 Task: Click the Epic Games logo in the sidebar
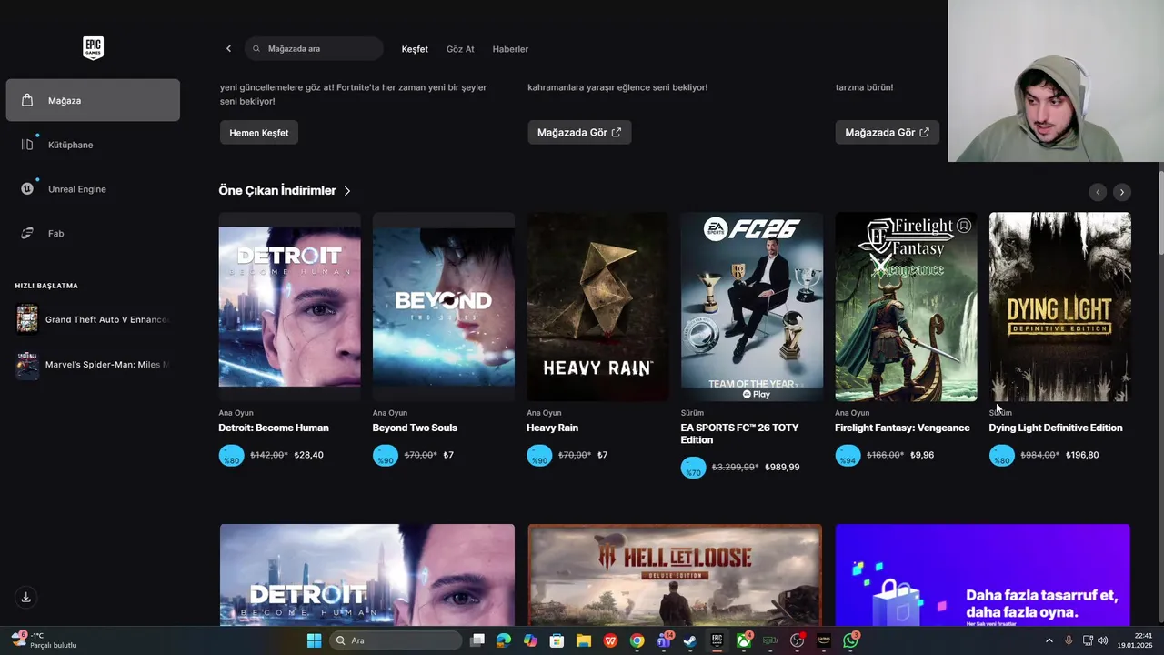pos(93,48)
